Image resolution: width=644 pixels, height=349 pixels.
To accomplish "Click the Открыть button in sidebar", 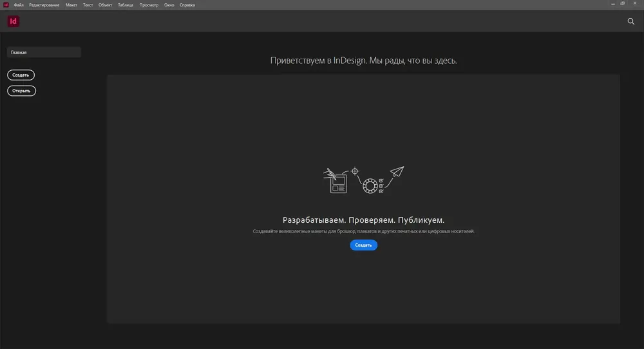I will pyautogui.click(x=21, y=91).
